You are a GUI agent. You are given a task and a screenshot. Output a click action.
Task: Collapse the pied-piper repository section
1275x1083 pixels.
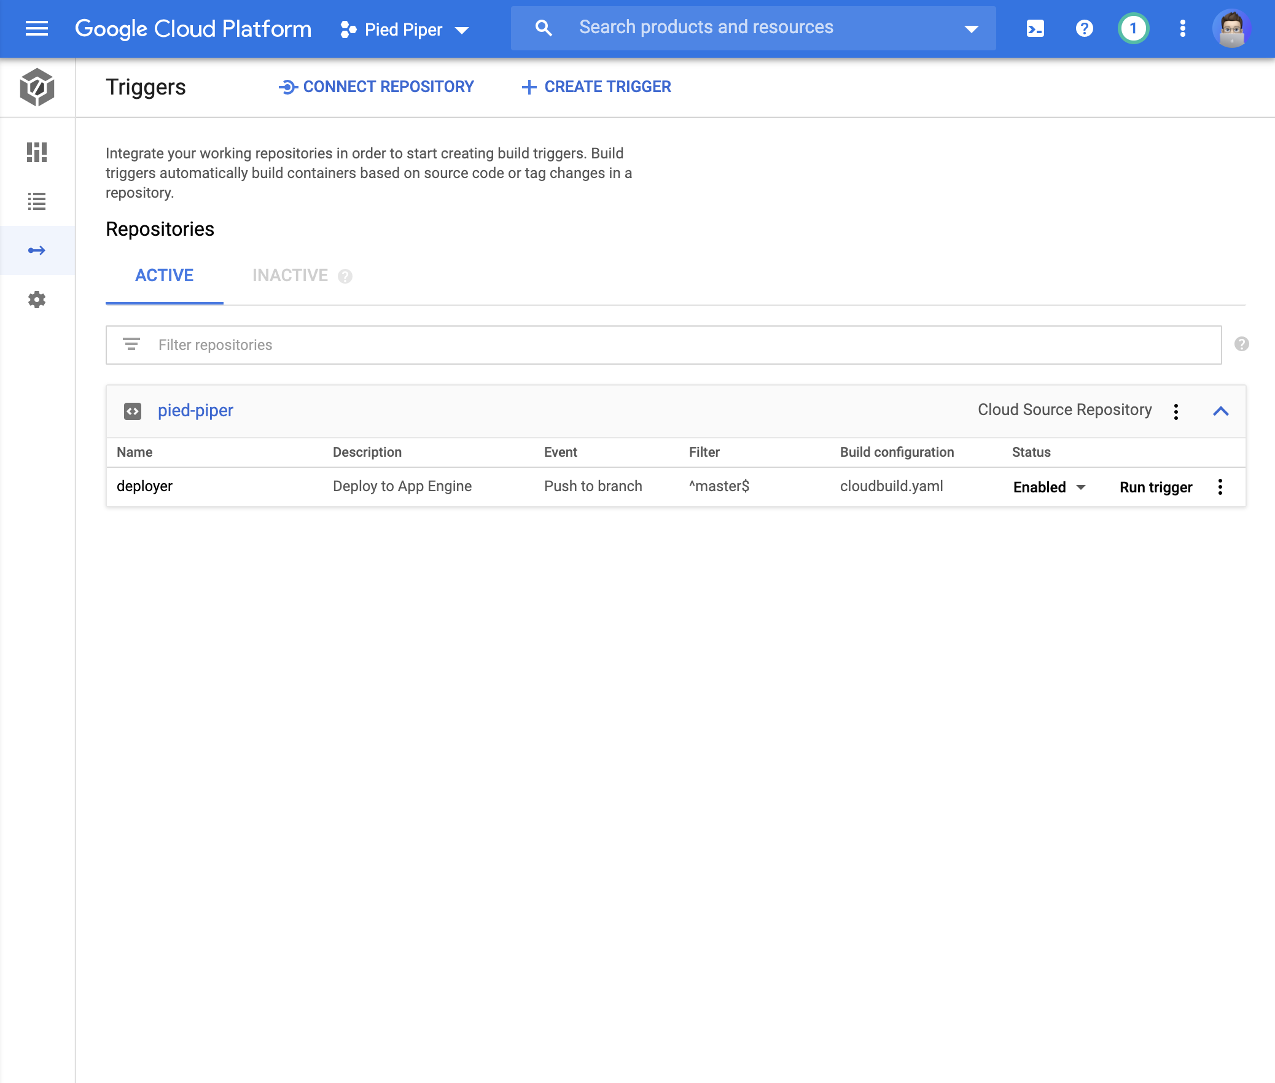click(x=1221, y=411)
